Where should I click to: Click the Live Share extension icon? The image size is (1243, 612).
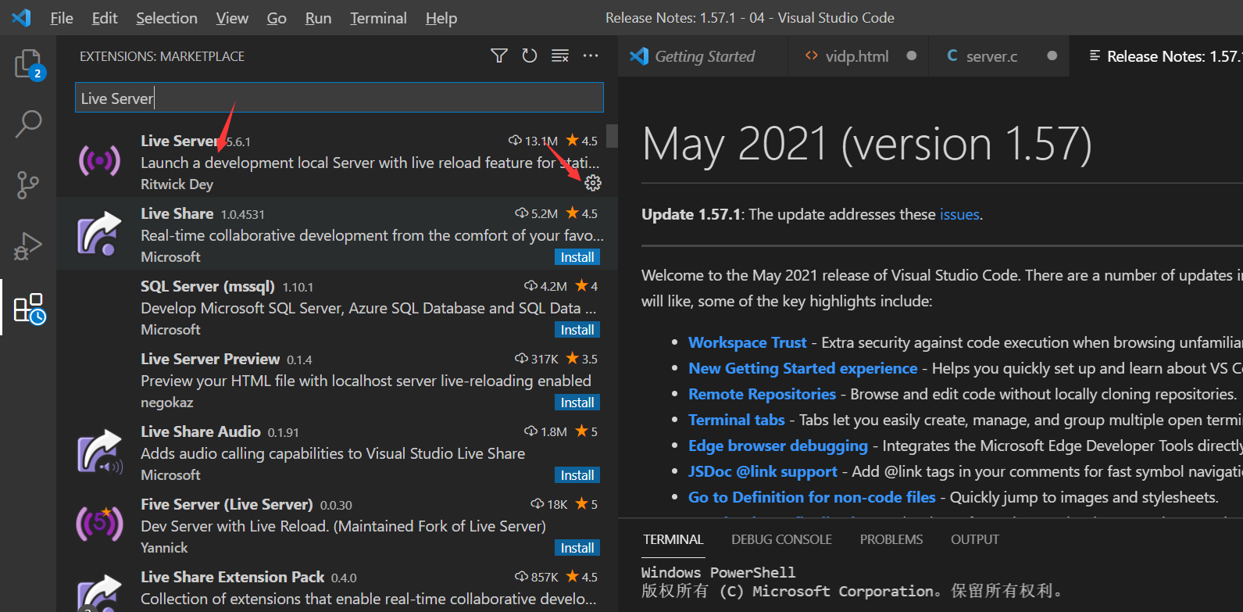[x=99, y=233]
